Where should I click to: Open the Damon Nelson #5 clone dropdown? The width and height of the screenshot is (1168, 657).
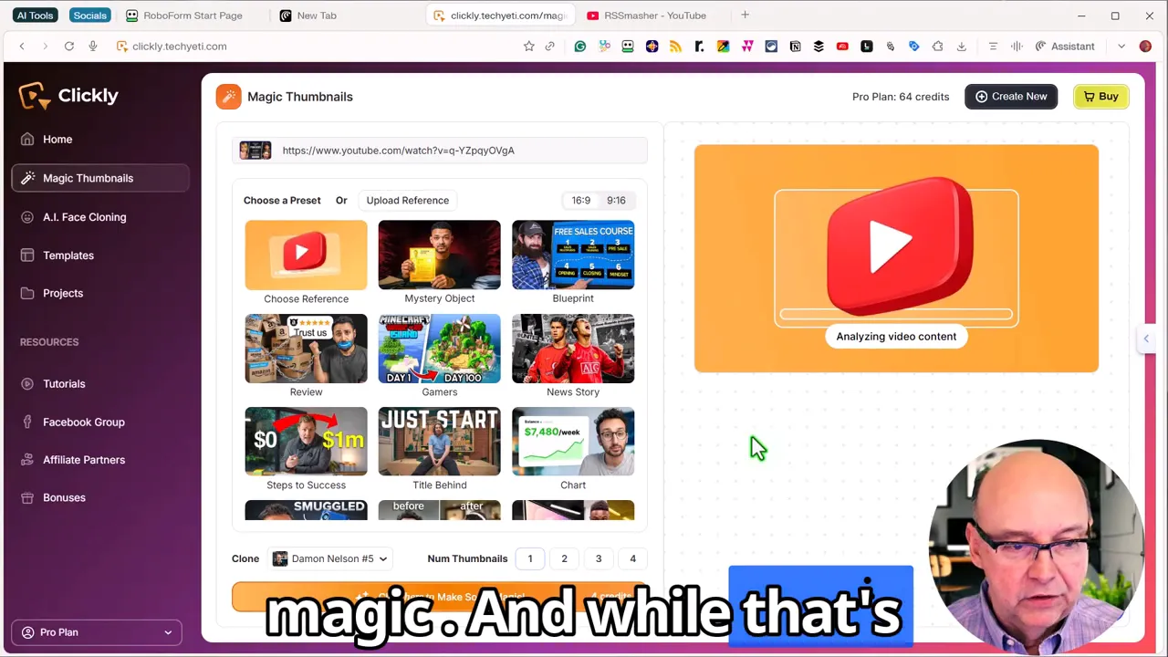[x=328, y=558]
